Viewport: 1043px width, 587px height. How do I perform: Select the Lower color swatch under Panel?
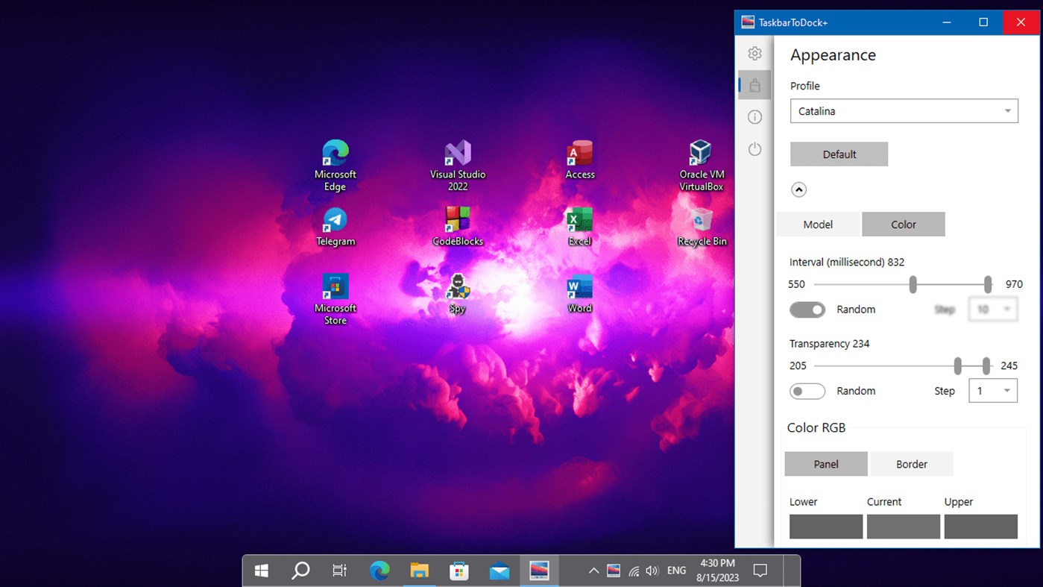(x=825, y=526)
